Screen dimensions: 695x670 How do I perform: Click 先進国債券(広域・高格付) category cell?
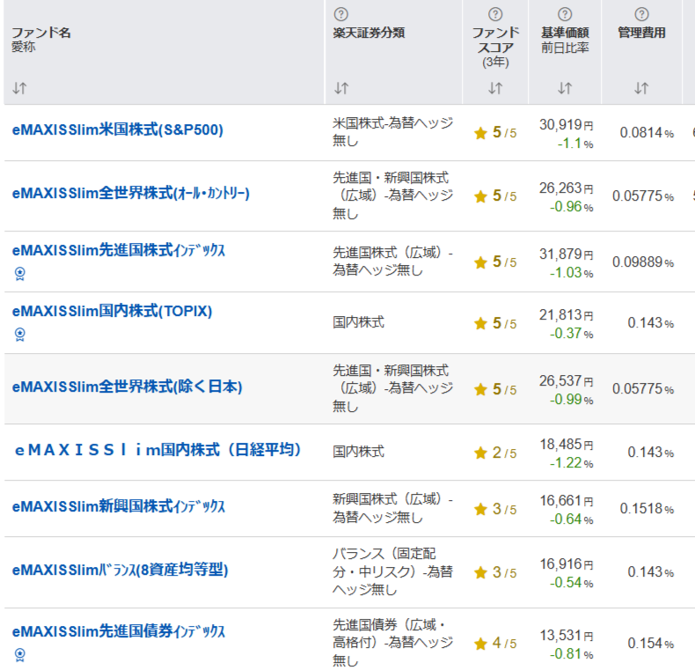click(392, 643)
